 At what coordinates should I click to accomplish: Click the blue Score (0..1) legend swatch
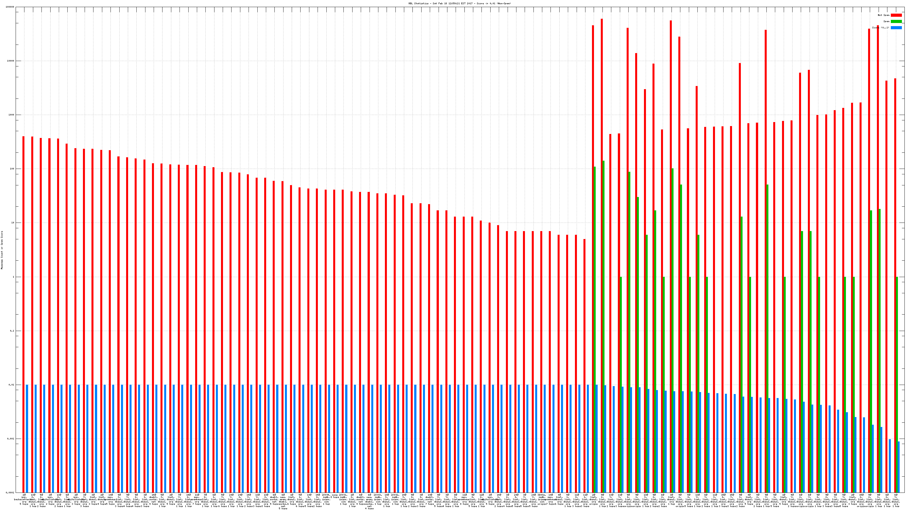tap(896, 28)
